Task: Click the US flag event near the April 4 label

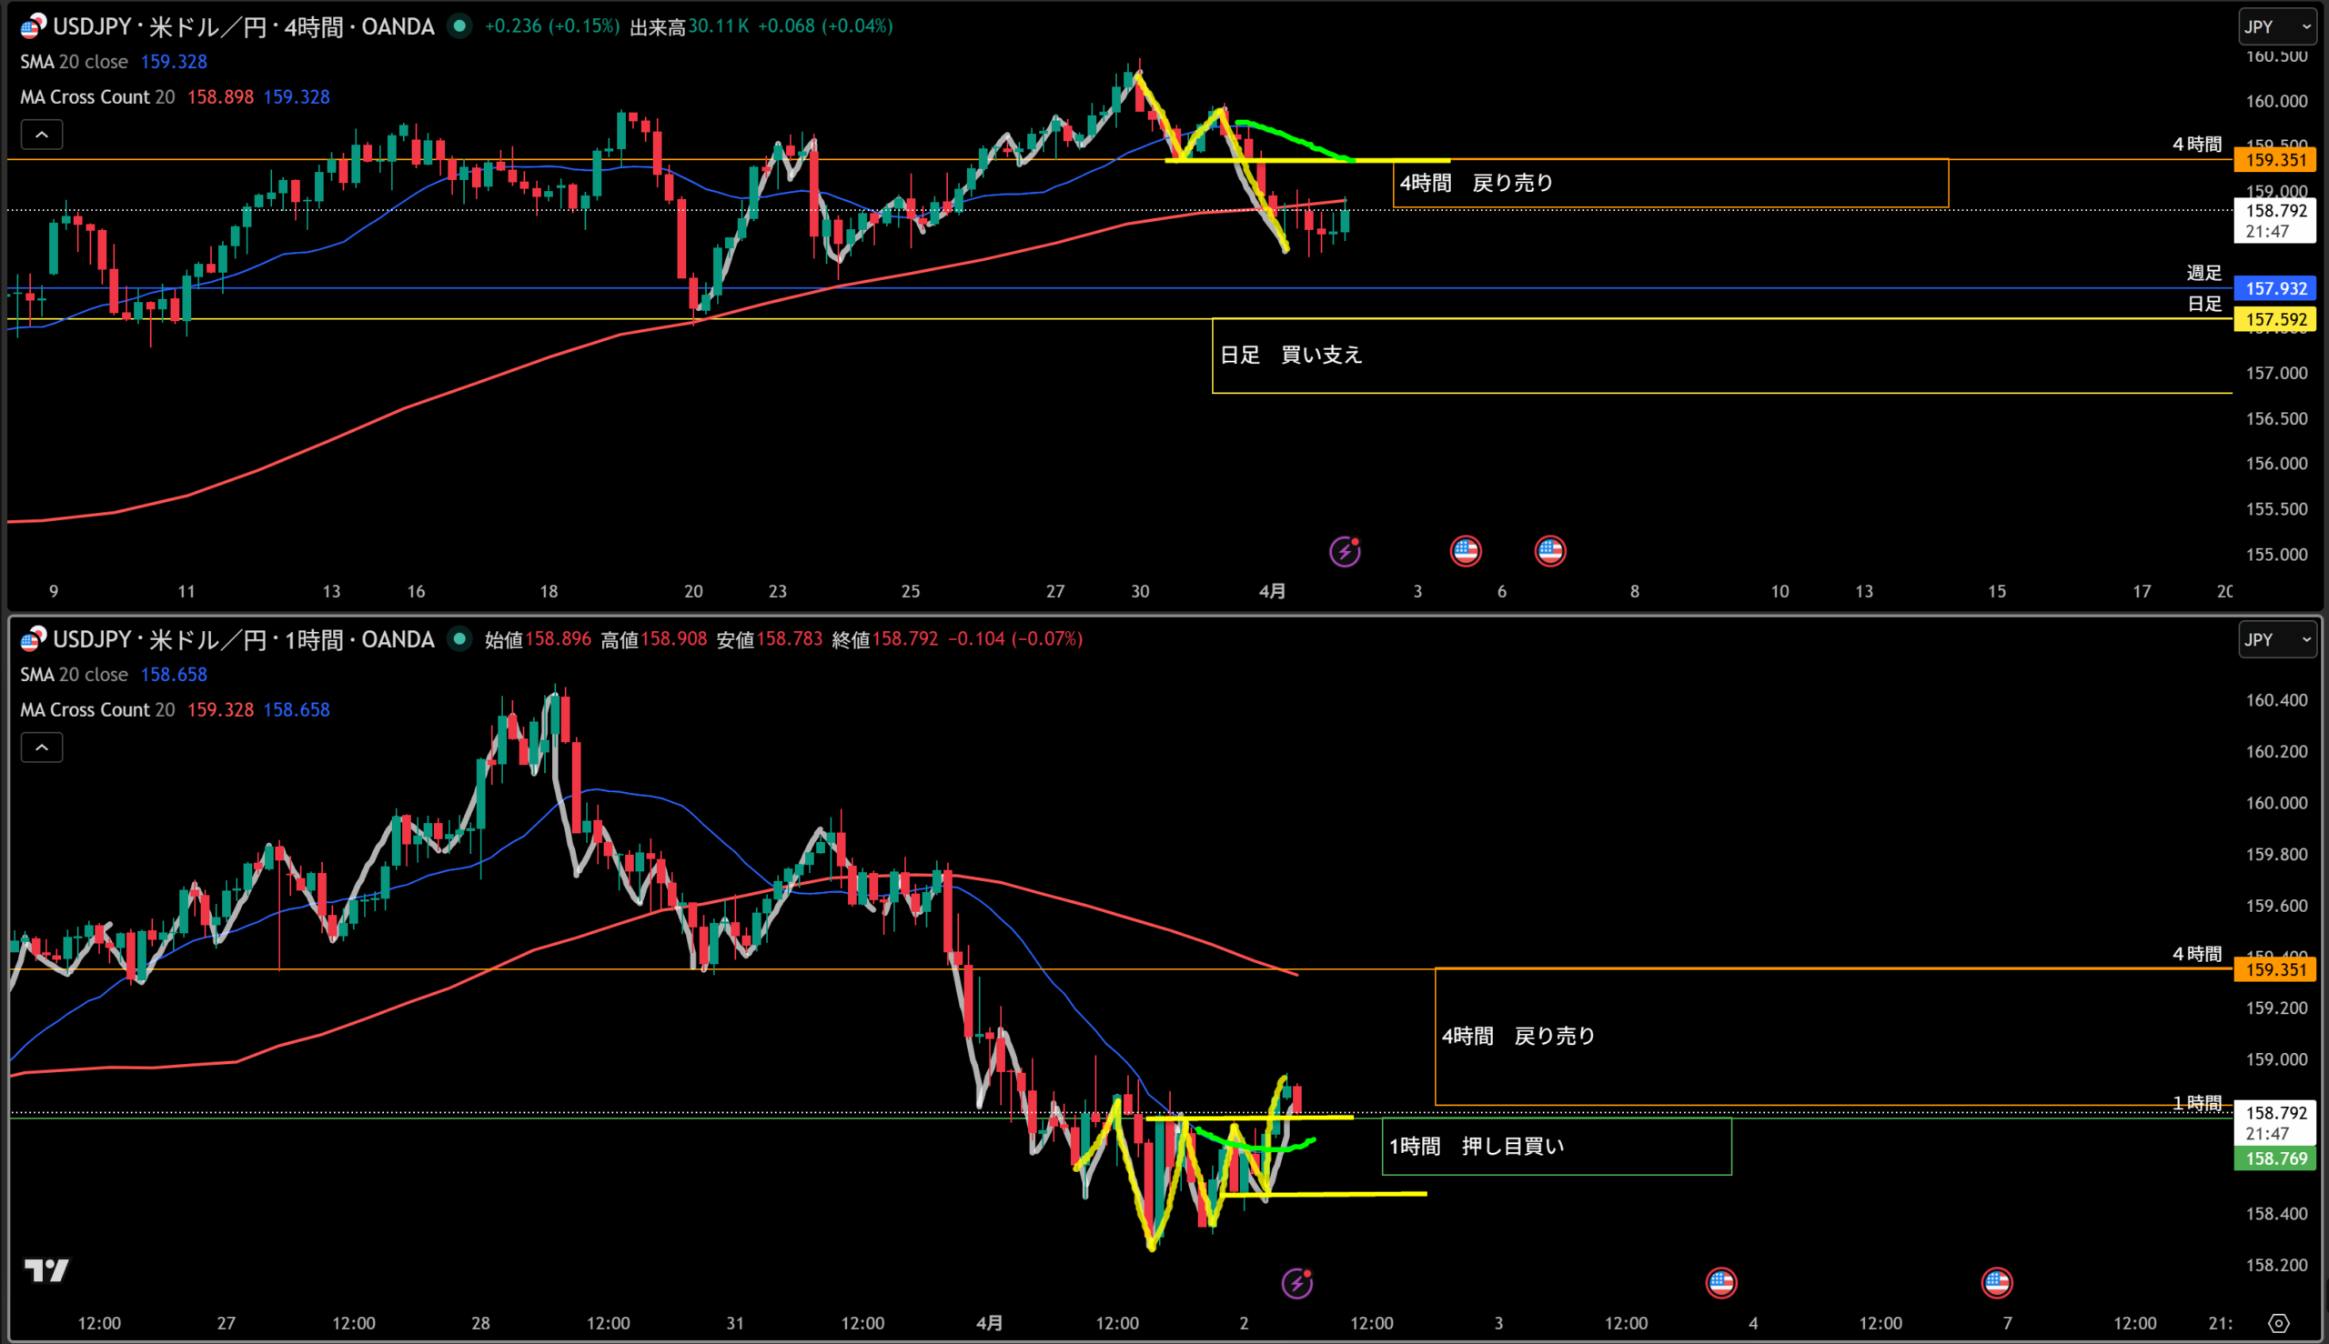Action: tap(1720, 1283)
